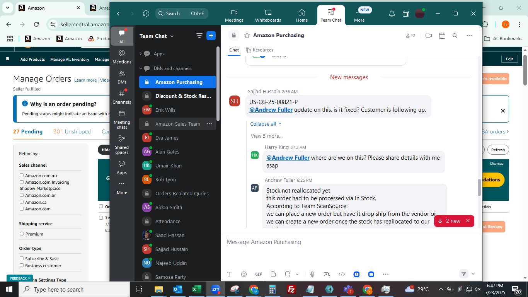The image size is (528, 297).
Task: Click the @Andrew Fuller mention in Sajjad's message
Action: [x=271, y=109]
